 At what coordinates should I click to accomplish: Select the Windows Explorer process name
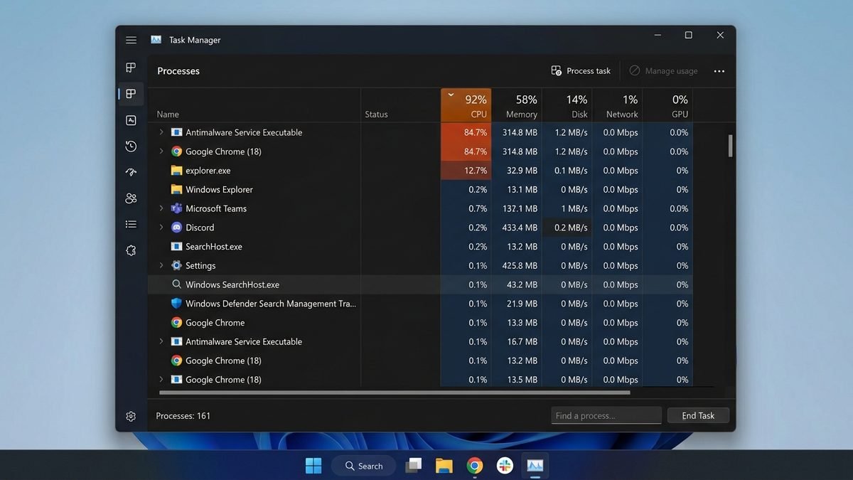(219, 190)
